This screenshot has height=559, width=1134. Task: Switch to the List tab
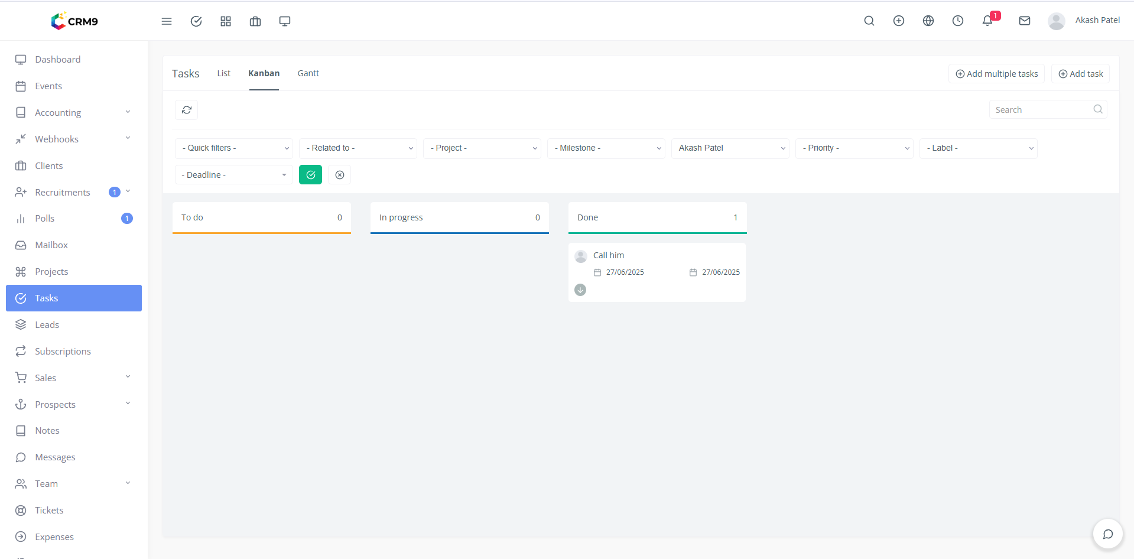[x=223, y=73]
